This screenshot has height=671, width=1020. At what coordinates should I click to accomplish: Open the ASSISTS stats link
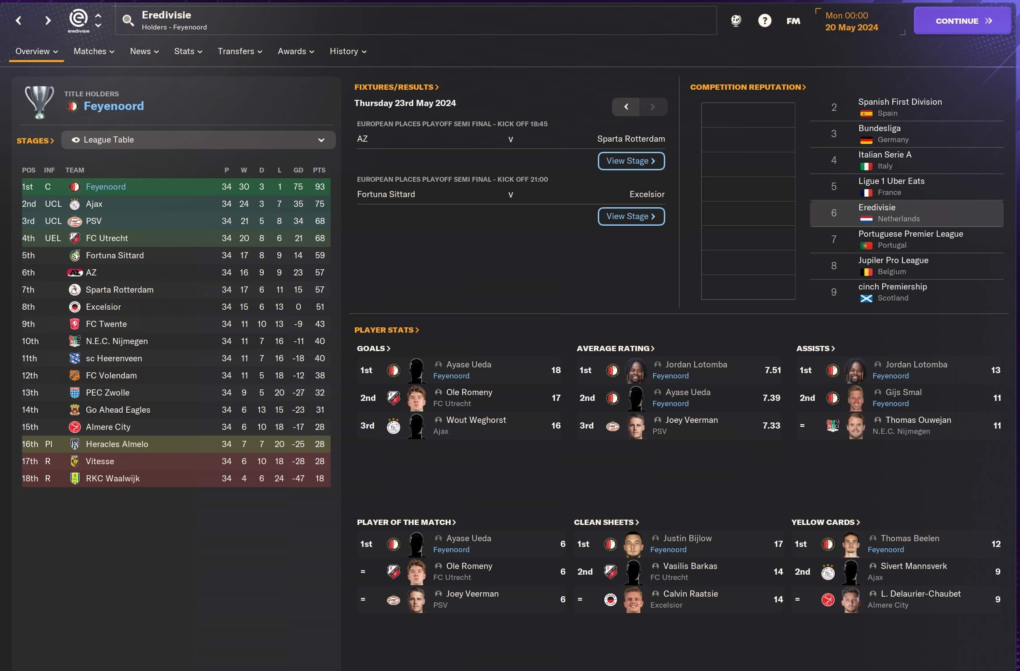[815, 348]
